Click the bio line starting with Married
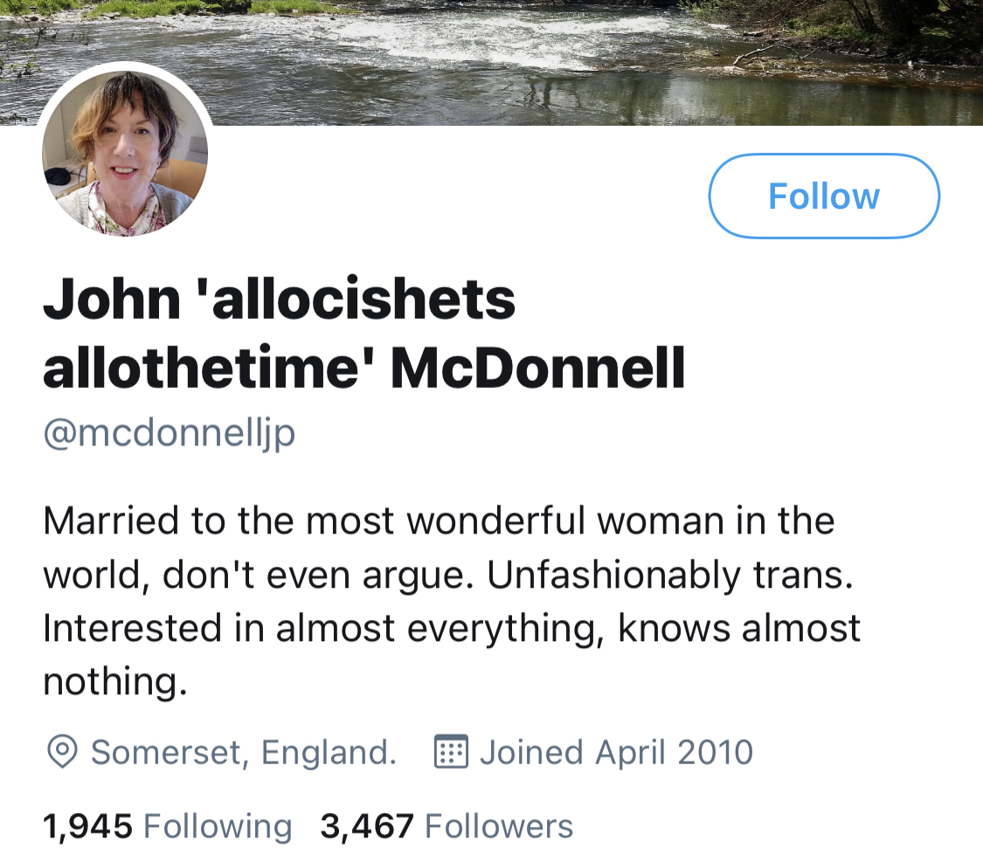 pos(439,521)
